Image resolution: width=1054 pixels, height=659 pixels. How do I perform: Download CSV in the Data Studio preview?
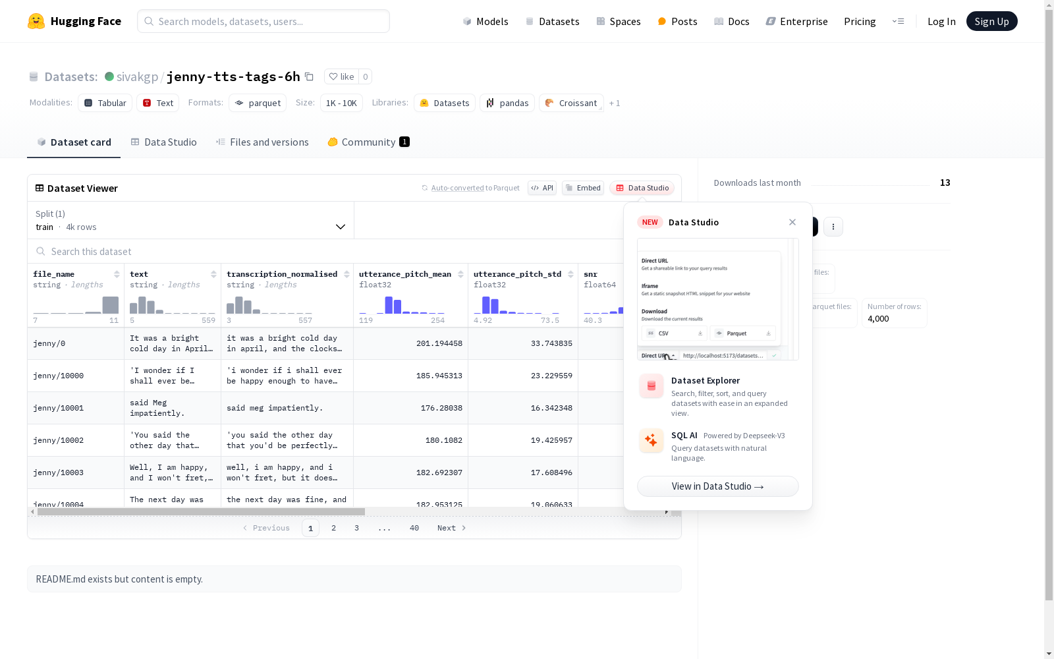point(675,333)
